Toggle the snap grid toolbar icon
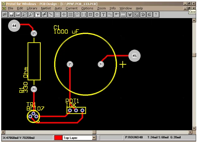Viewport: 198px width, 142px height. click(71, 15)
